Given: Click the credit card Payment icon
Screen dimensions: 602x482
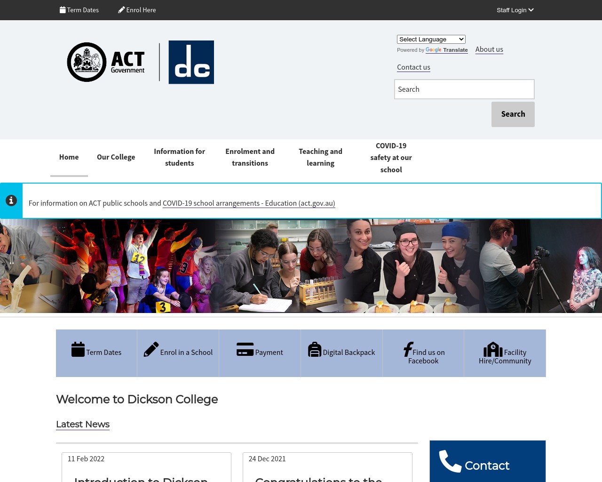Looking at the screenshot, I should (245, 349).
